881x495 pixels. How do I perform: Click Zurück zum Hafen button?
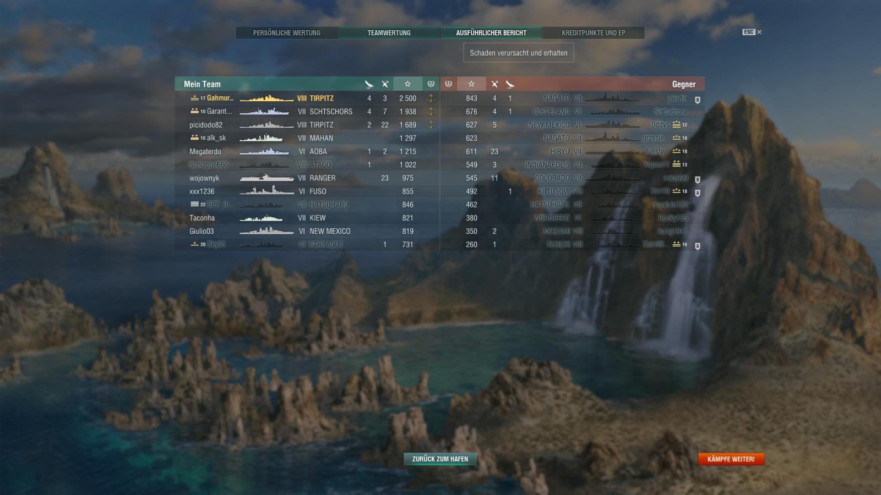coord(440,459)
